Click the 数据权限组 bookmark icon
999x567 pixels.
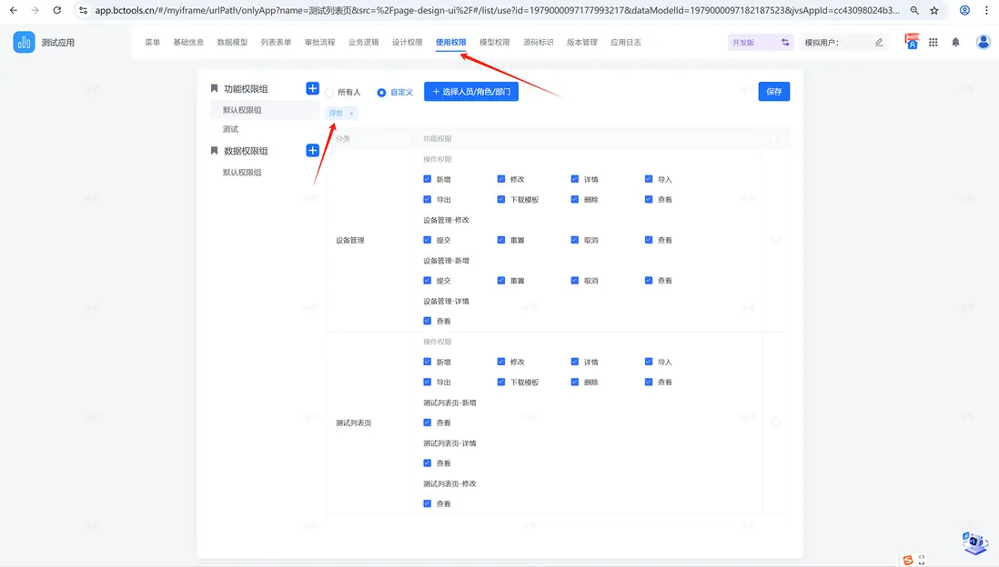tap(214, 151)
